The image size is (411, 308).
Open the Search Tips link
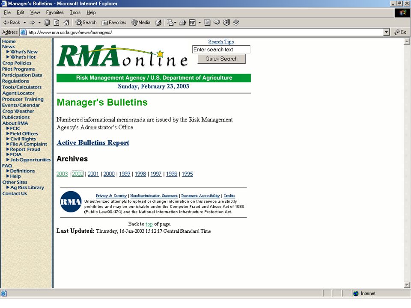[x=221, y=41]
